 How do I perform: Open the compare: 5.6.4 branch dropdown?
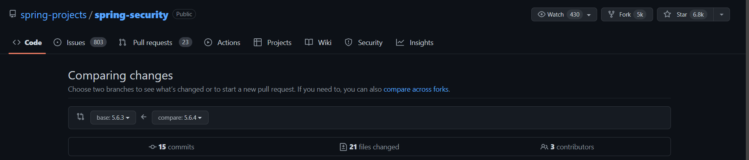click(180, 118)
